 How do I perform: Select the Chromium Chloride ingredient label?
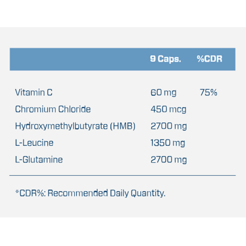pos(53,109)
